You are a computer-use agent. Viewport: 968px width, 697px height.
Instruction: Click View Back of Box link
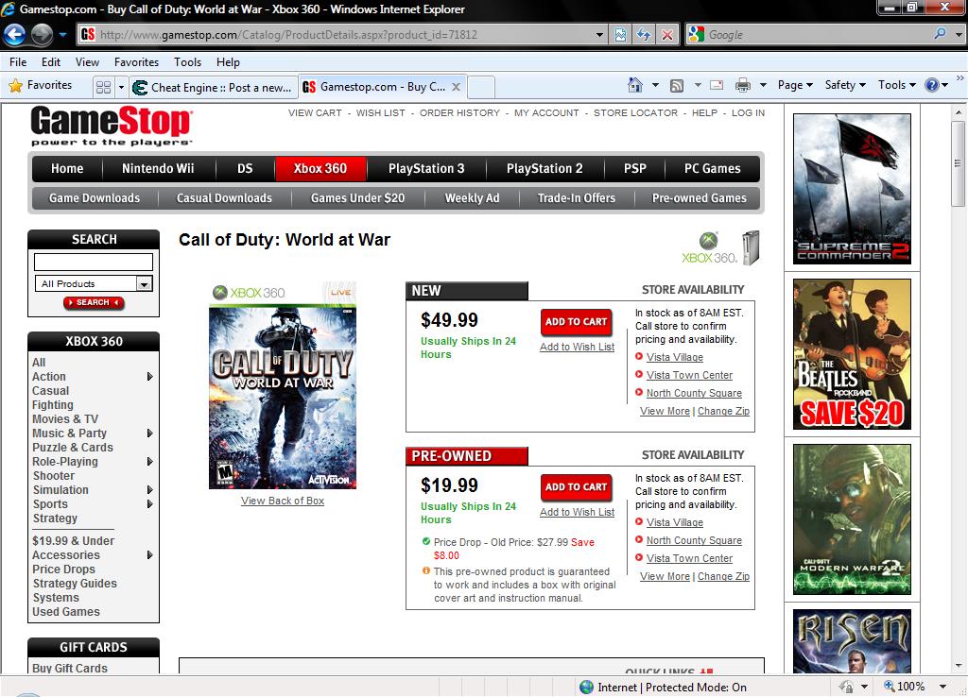pos(282,501)
